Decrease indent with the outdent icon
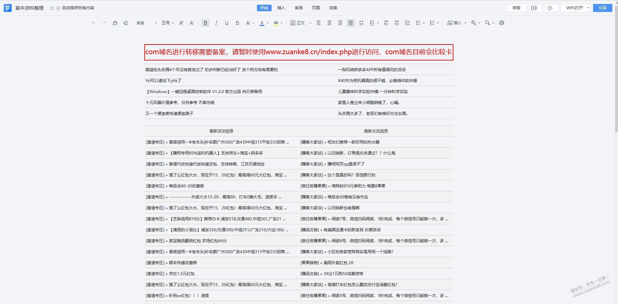Image resolution: width=618 pixels, height=304 pixels. (386, 23)
